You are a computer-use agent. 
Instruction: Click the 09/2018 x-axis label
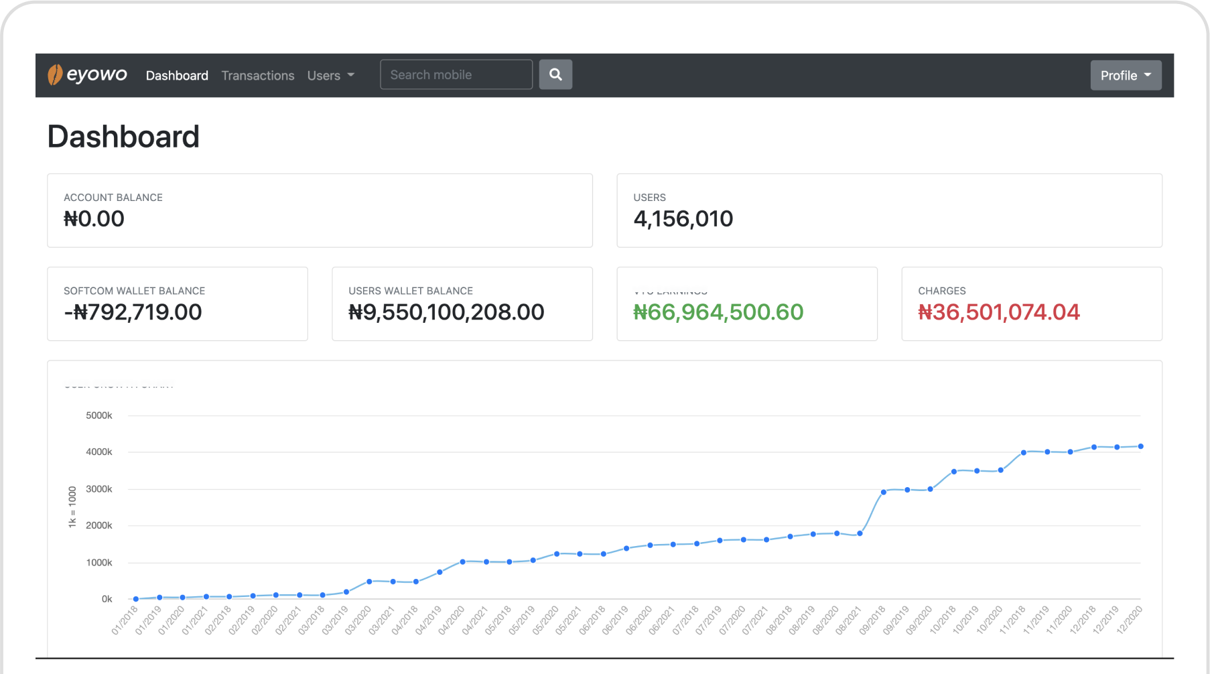click(x=872, y=620)
